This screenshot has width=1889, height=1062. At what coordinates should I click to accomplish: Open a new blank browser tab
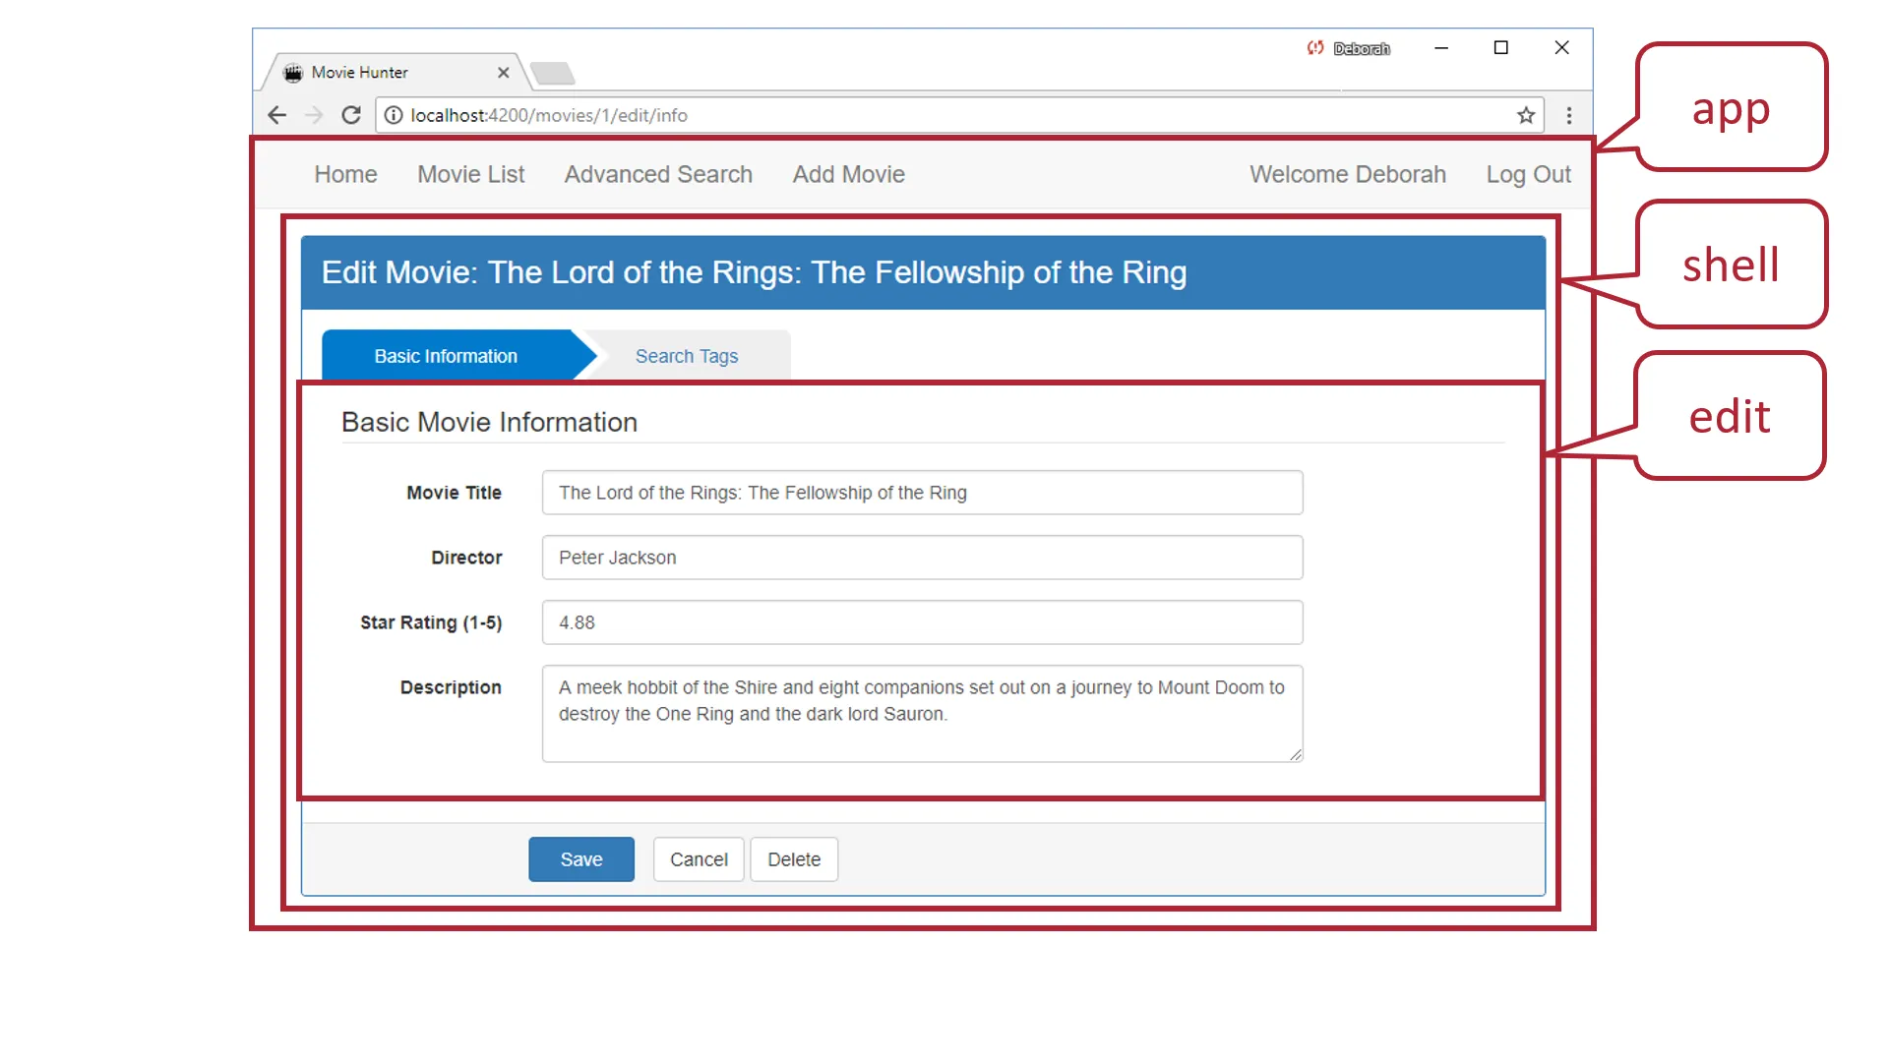click(x=552, y=73)
